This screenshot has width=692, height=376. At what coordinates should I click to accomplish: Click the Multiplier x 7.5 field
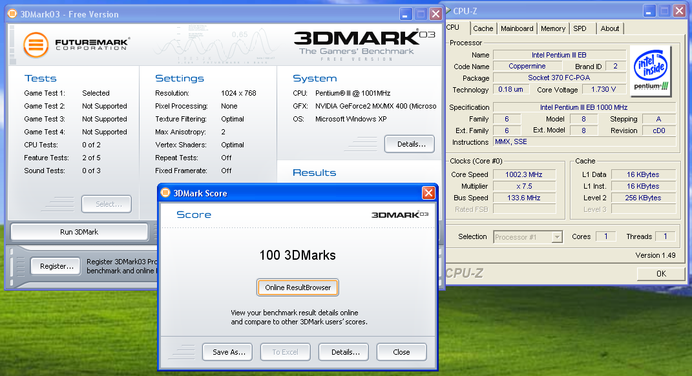tap(524, 186)
